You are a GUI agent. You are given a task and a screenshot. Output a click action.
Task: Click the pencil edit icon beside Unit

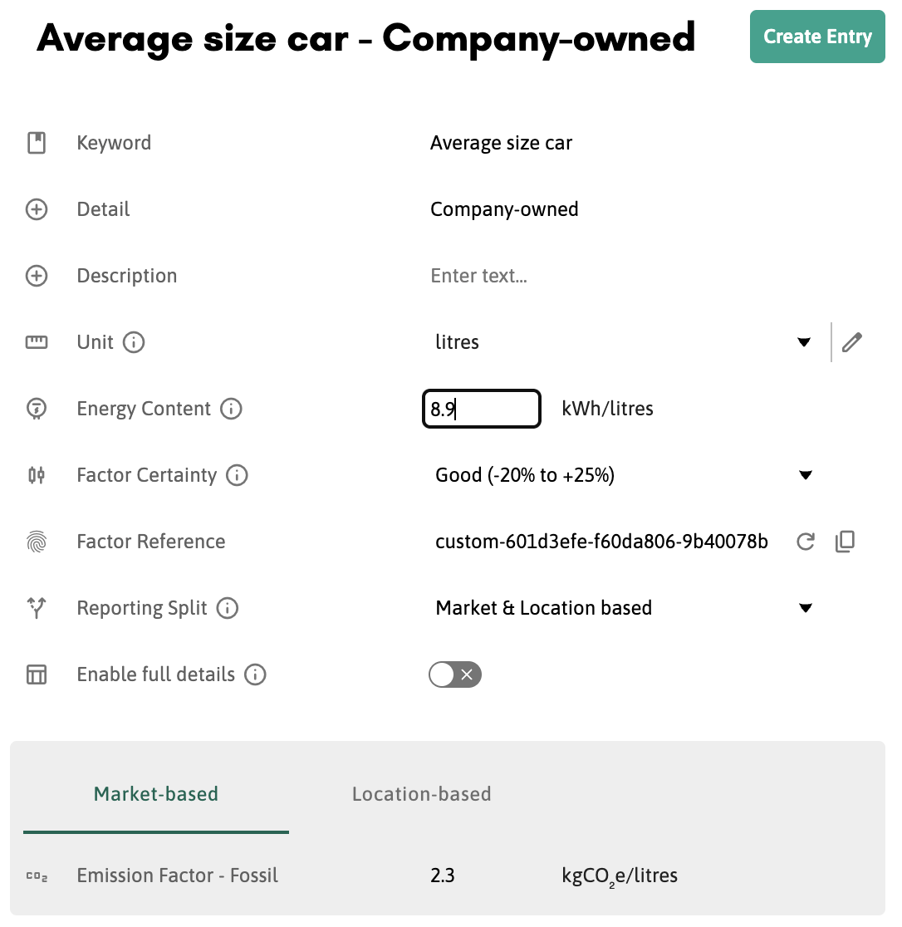852,342
